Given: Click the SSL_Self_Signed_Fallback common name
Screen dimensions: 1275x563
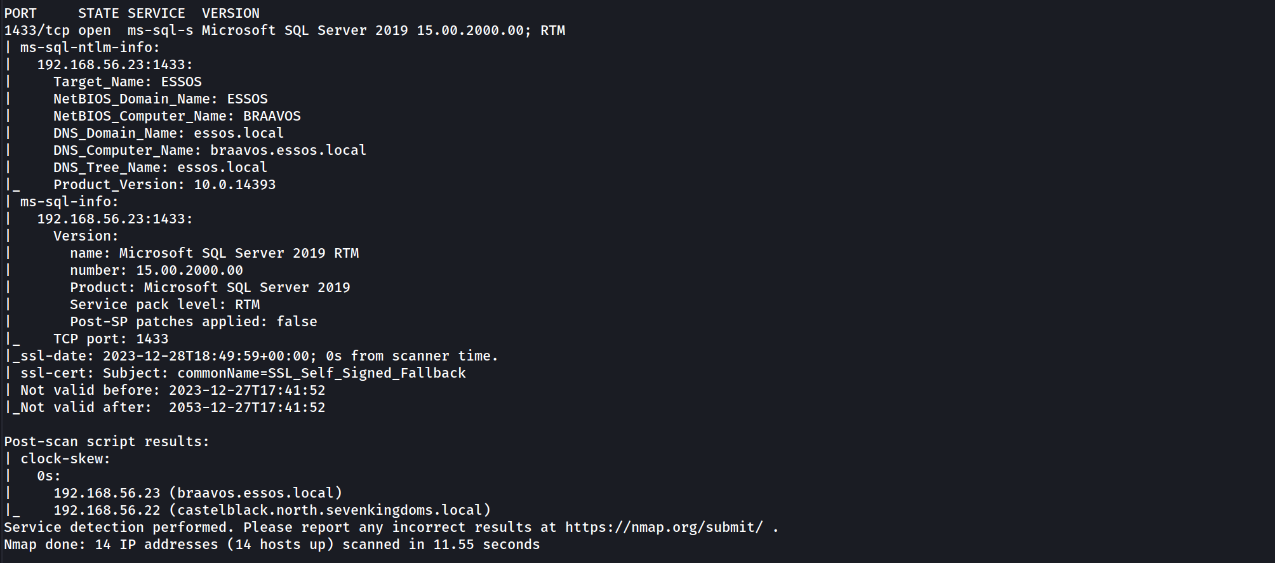Looking at the screenshot, I should (366, 373).
